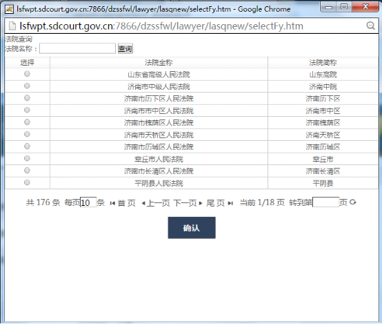Select radio for 济南市中级人民法院
Image resolution: width=382 pixels, height=324 pixels.
(27, 86)
